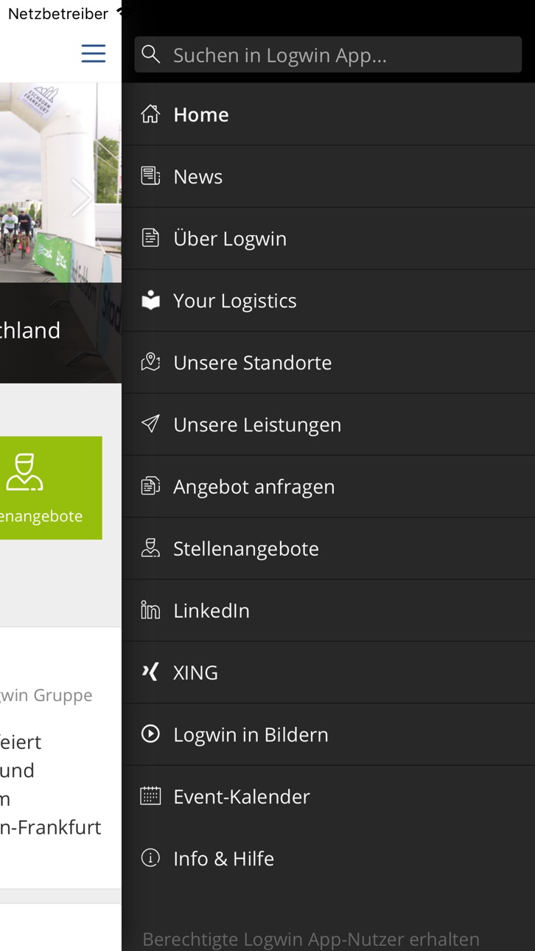The image size is (535, 951).
Task: Focus the 'Suchen in Logwin App...' search field
Action: tap(328, 55)
